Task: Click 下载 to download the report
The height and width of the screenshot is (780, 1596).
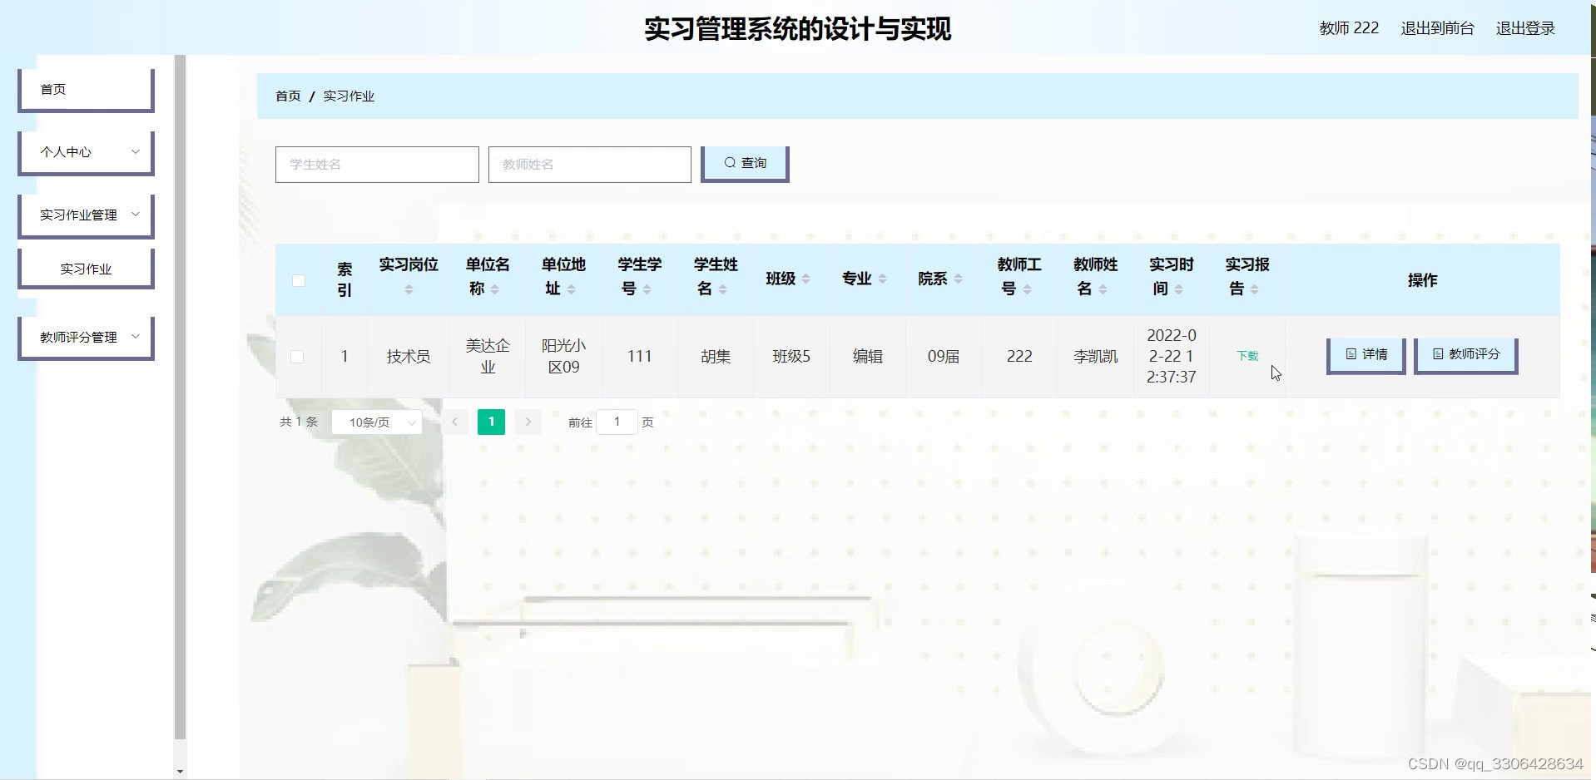Action: 1247,356
